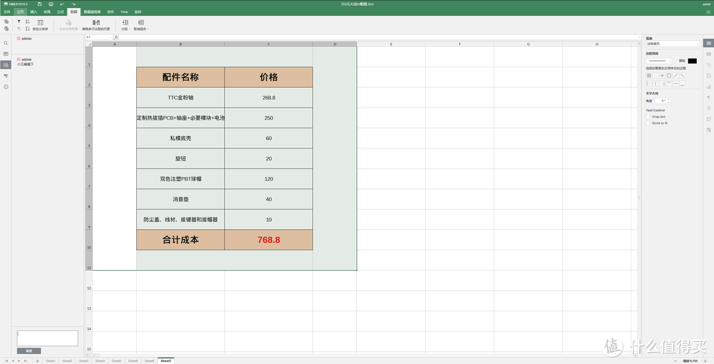Add a new sheet with plus button
Screen dimensions: 714x364
[37, 361]
